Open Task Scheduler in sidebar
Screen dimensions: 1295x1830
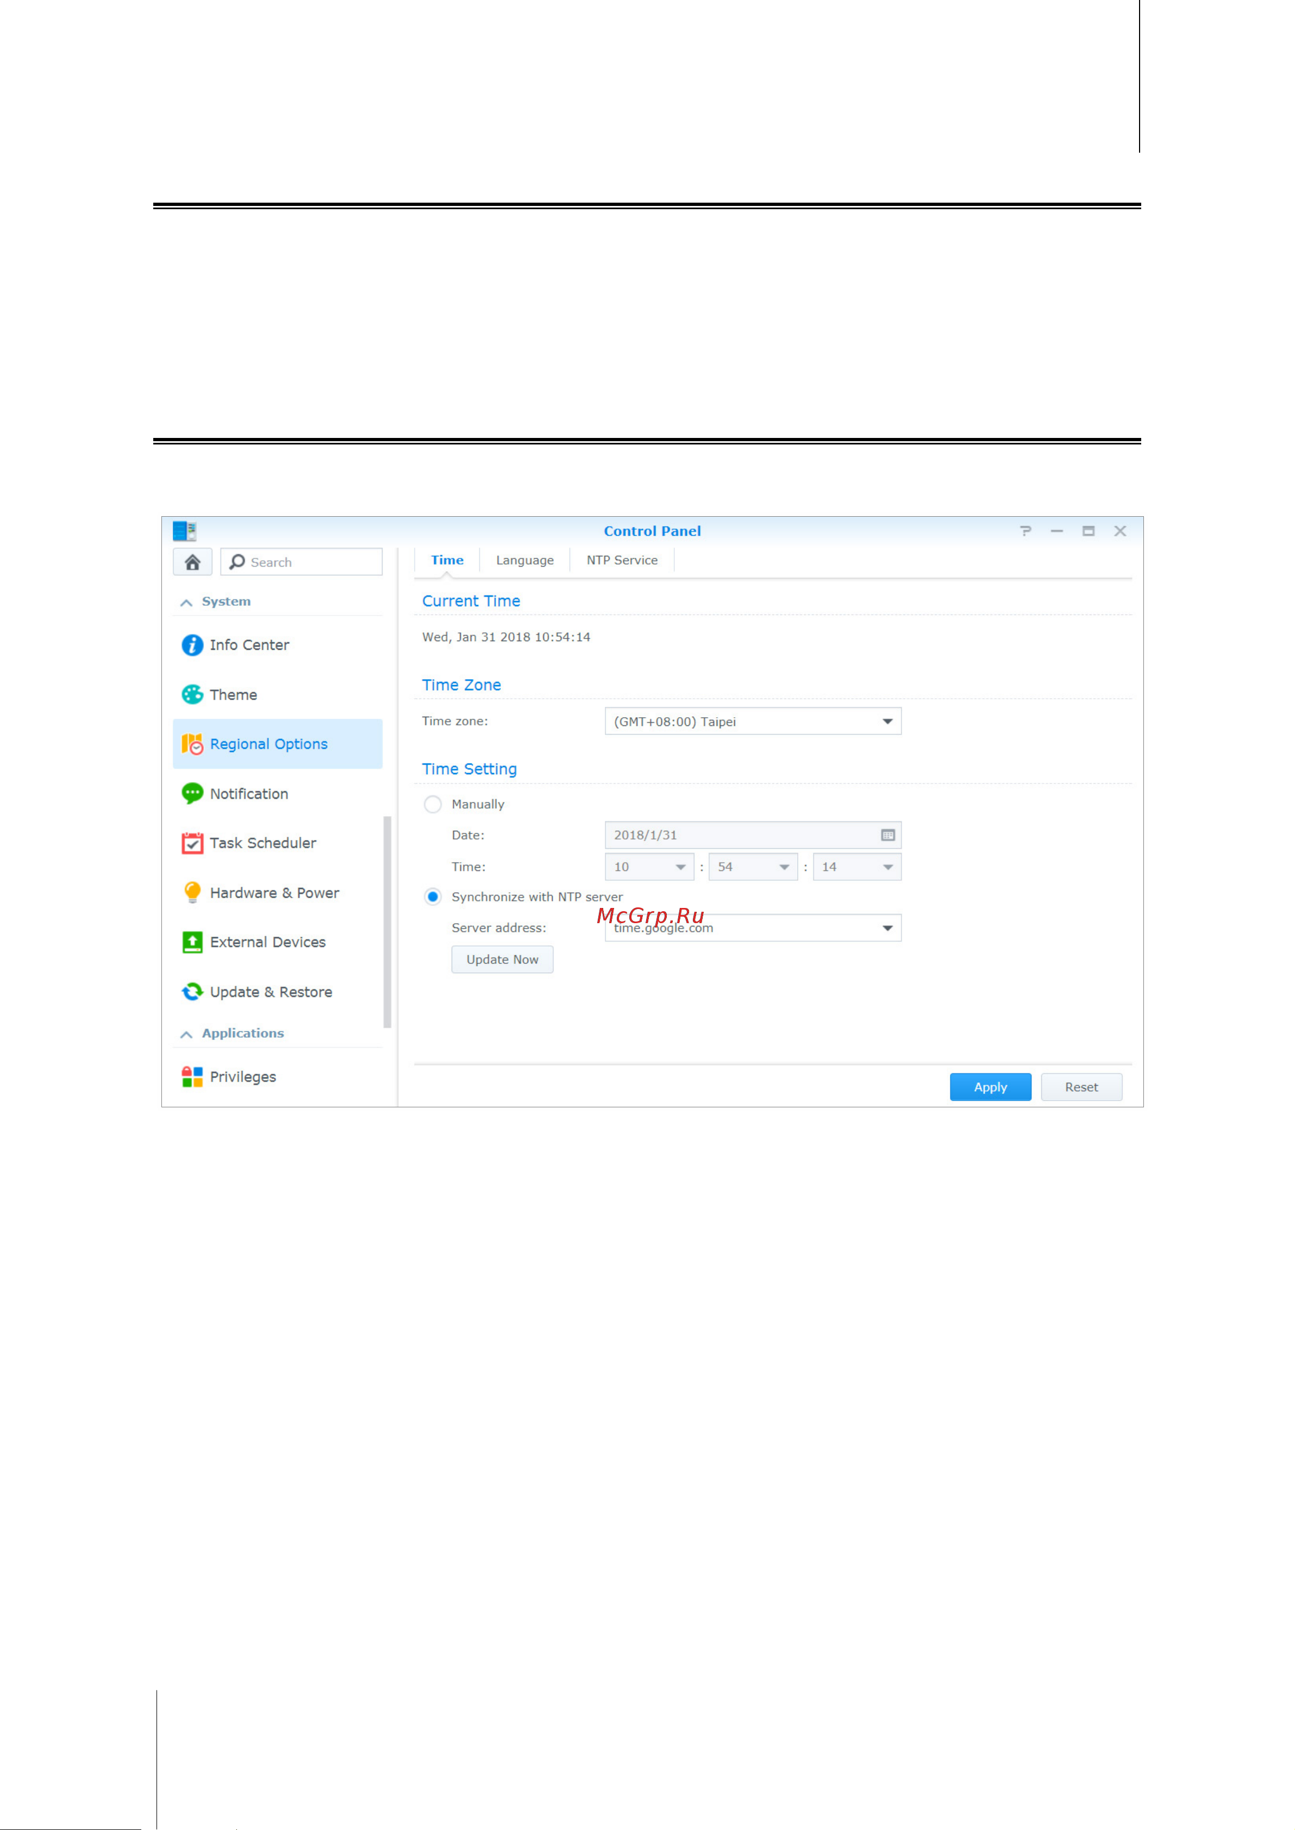[x=278, y=843]
